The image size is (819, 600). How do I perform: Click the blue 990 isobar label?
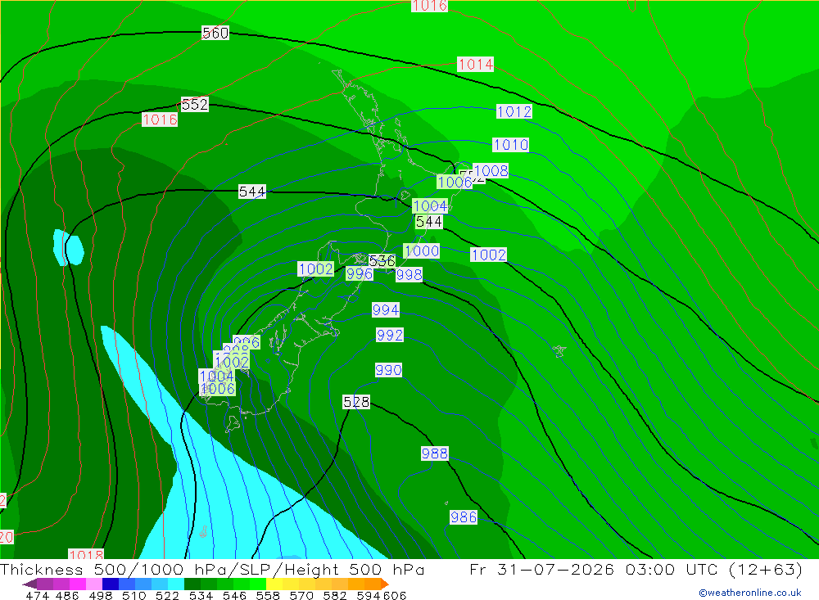[388, 370]
